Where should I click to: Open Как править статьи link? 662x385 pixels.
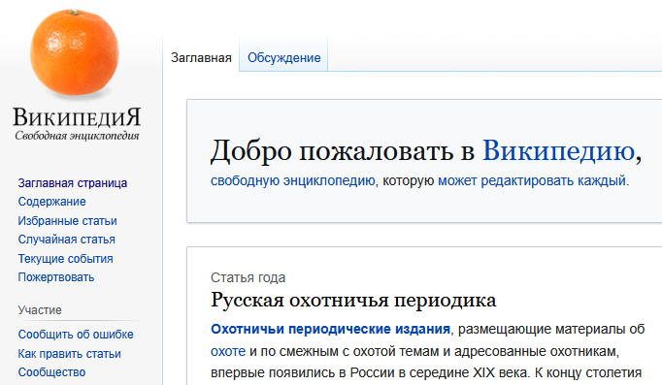(x=69, y=353)
